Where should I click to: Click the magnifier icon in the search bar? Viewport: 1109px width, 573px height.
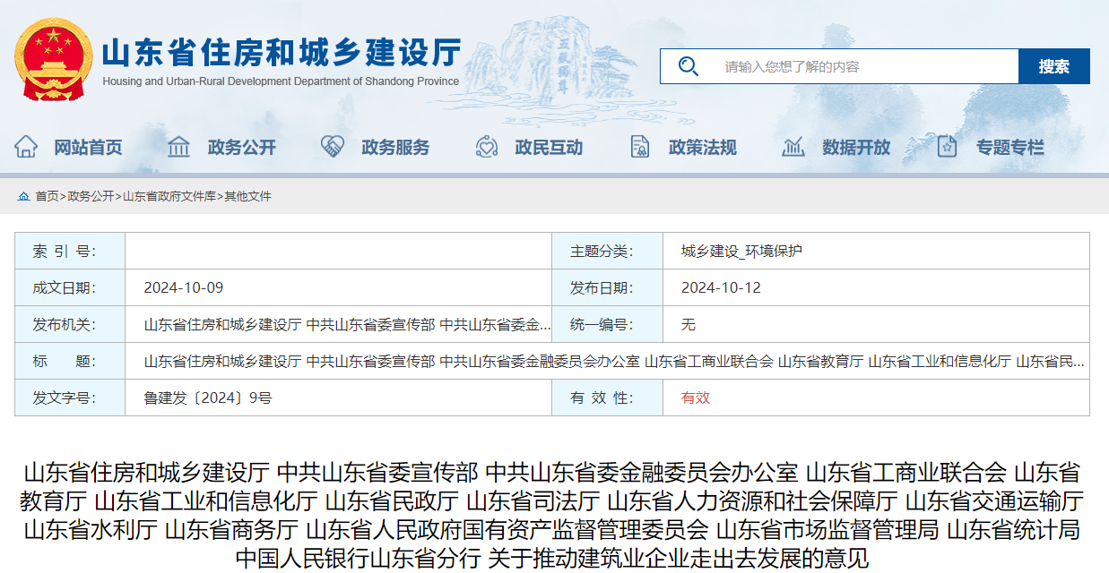coord(688,65)
